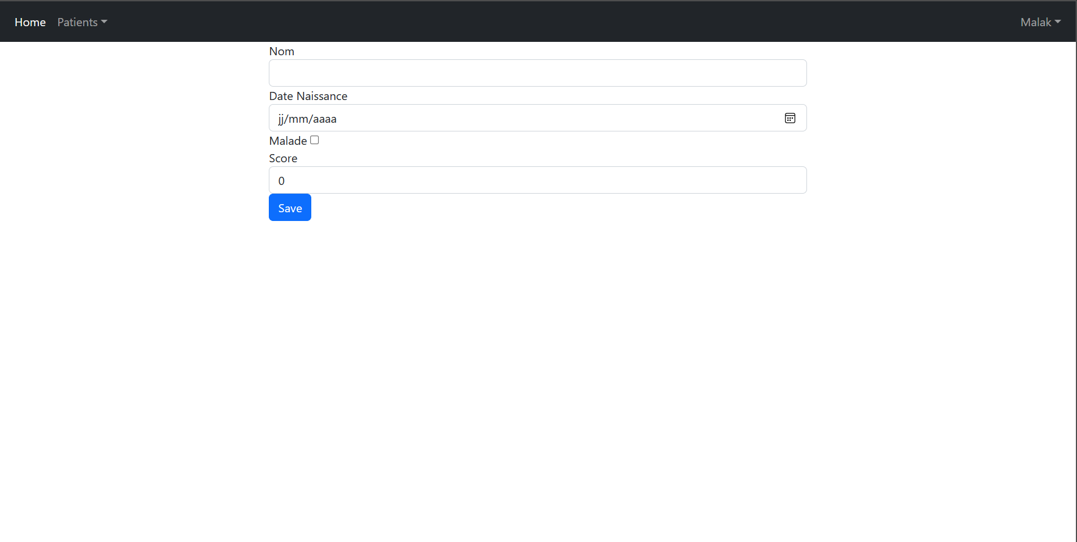Select the Score value showing 0
Image resolution: width=1077 pixels, height=542 pixels.
536,180
